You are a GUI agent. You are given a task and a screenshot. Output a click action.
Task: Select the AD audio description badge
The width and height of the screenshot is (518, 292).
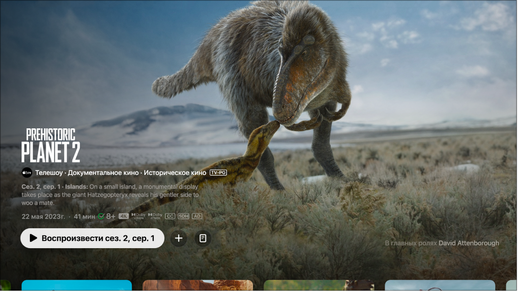pyautogui.click(x=197, y=217)
